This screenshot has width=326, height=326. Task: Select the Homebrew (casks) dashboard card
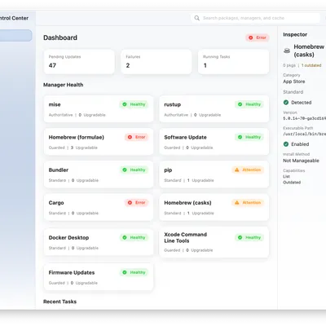214,207
